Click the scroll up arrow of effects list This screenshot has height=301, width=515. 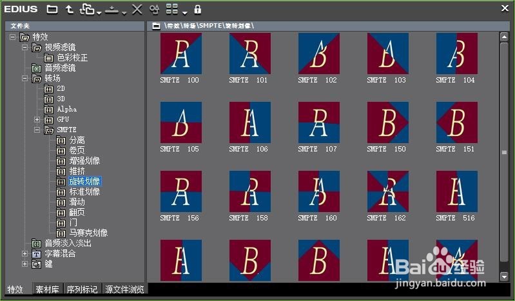504,37
